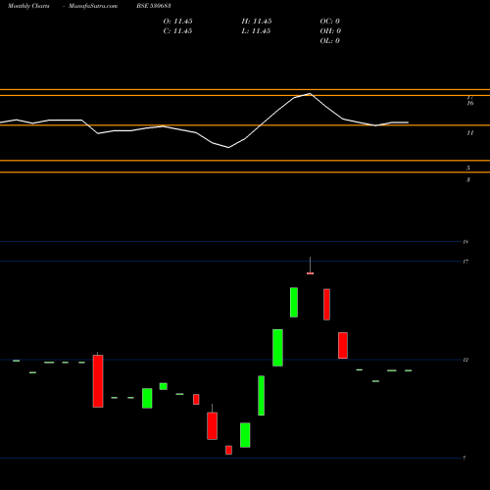
Task: Click the "18" price axis label
Action: [x=465, y=242]
